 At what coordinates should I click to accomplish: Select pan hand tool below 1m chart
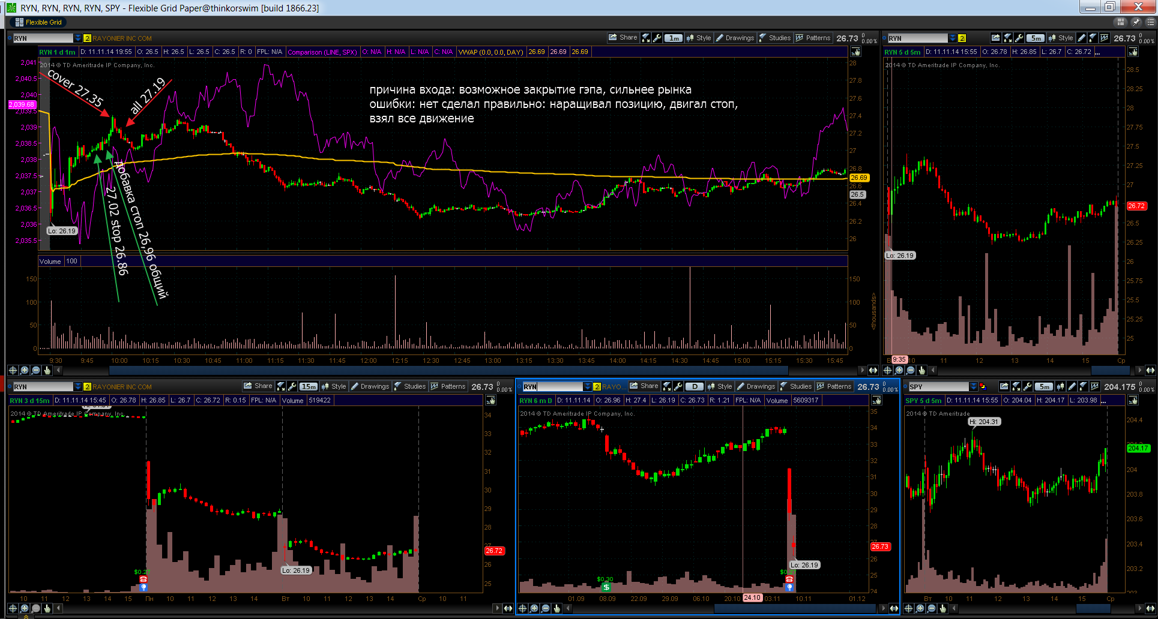(47, 370)
